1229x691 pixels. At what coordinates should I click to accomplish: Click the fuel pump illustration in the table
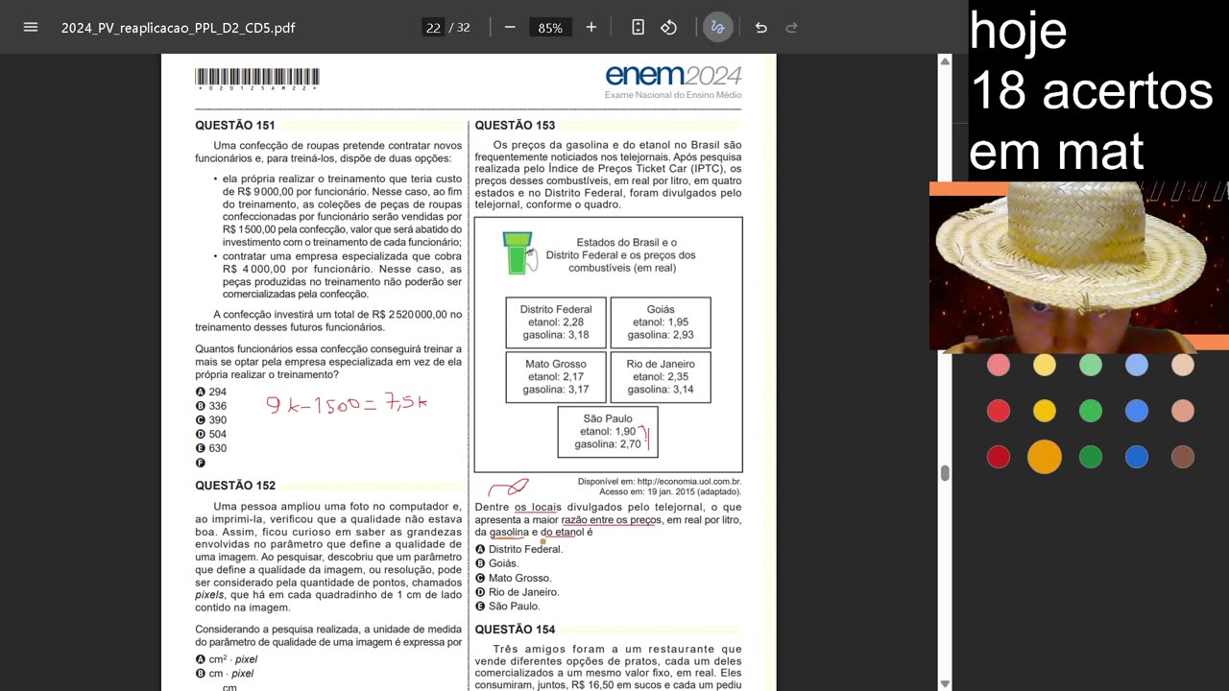[x=519, y=253]
